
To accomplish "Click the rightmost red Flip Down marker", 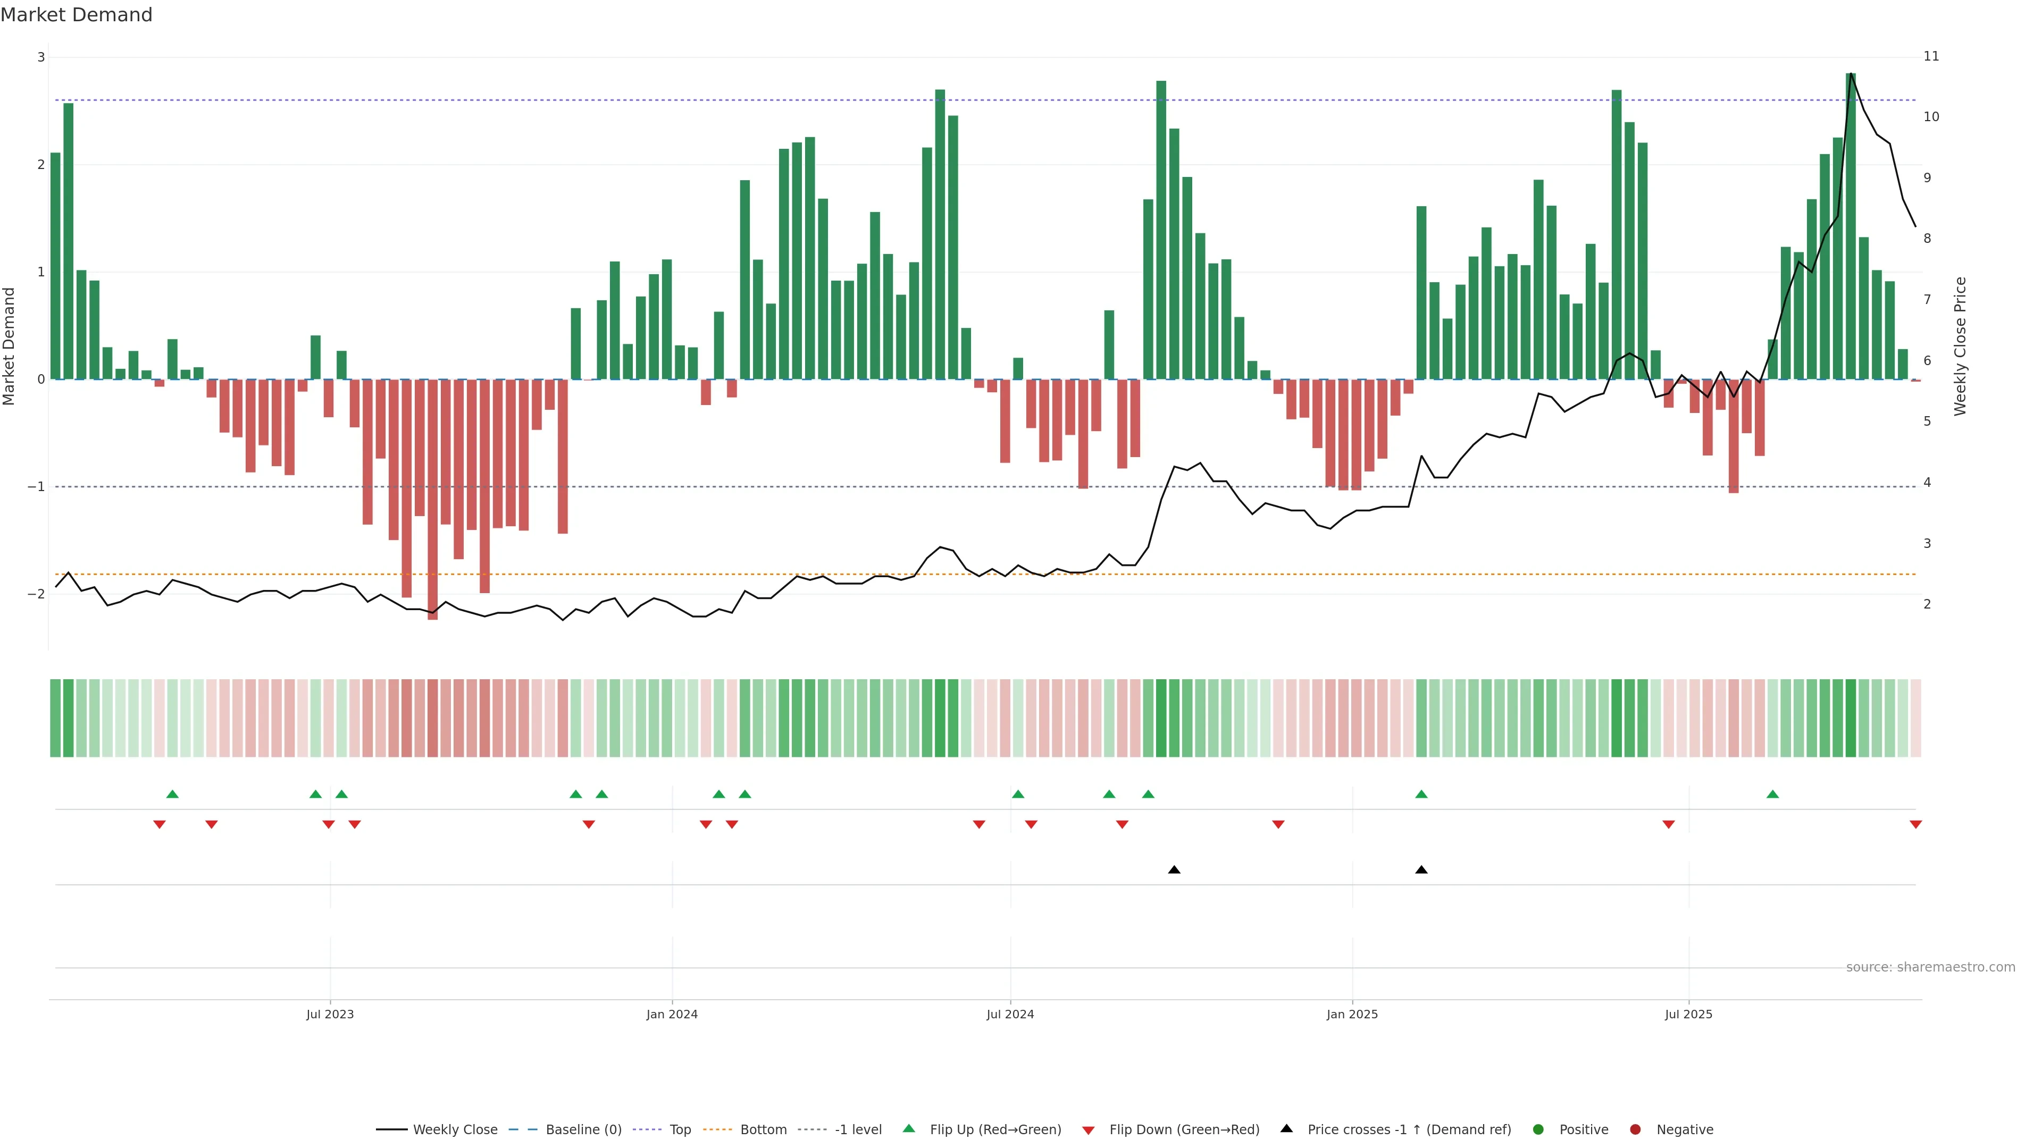I will point(1915,825).
